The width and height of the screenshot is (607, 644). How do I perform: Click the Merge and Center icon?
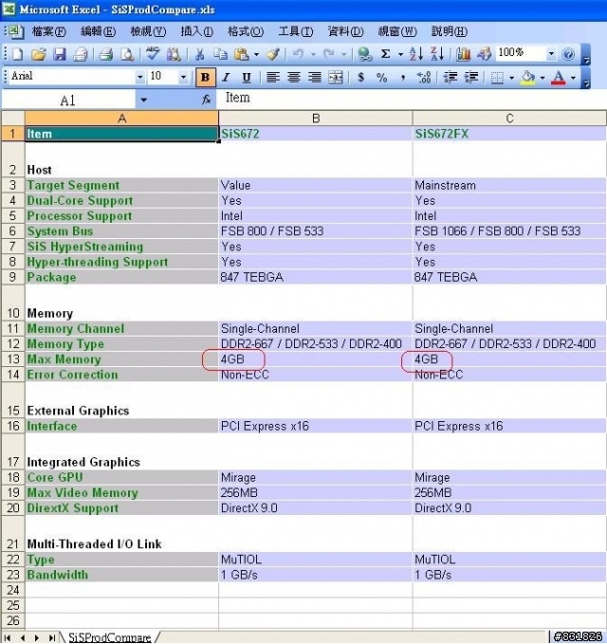click(x=336, y=77)
